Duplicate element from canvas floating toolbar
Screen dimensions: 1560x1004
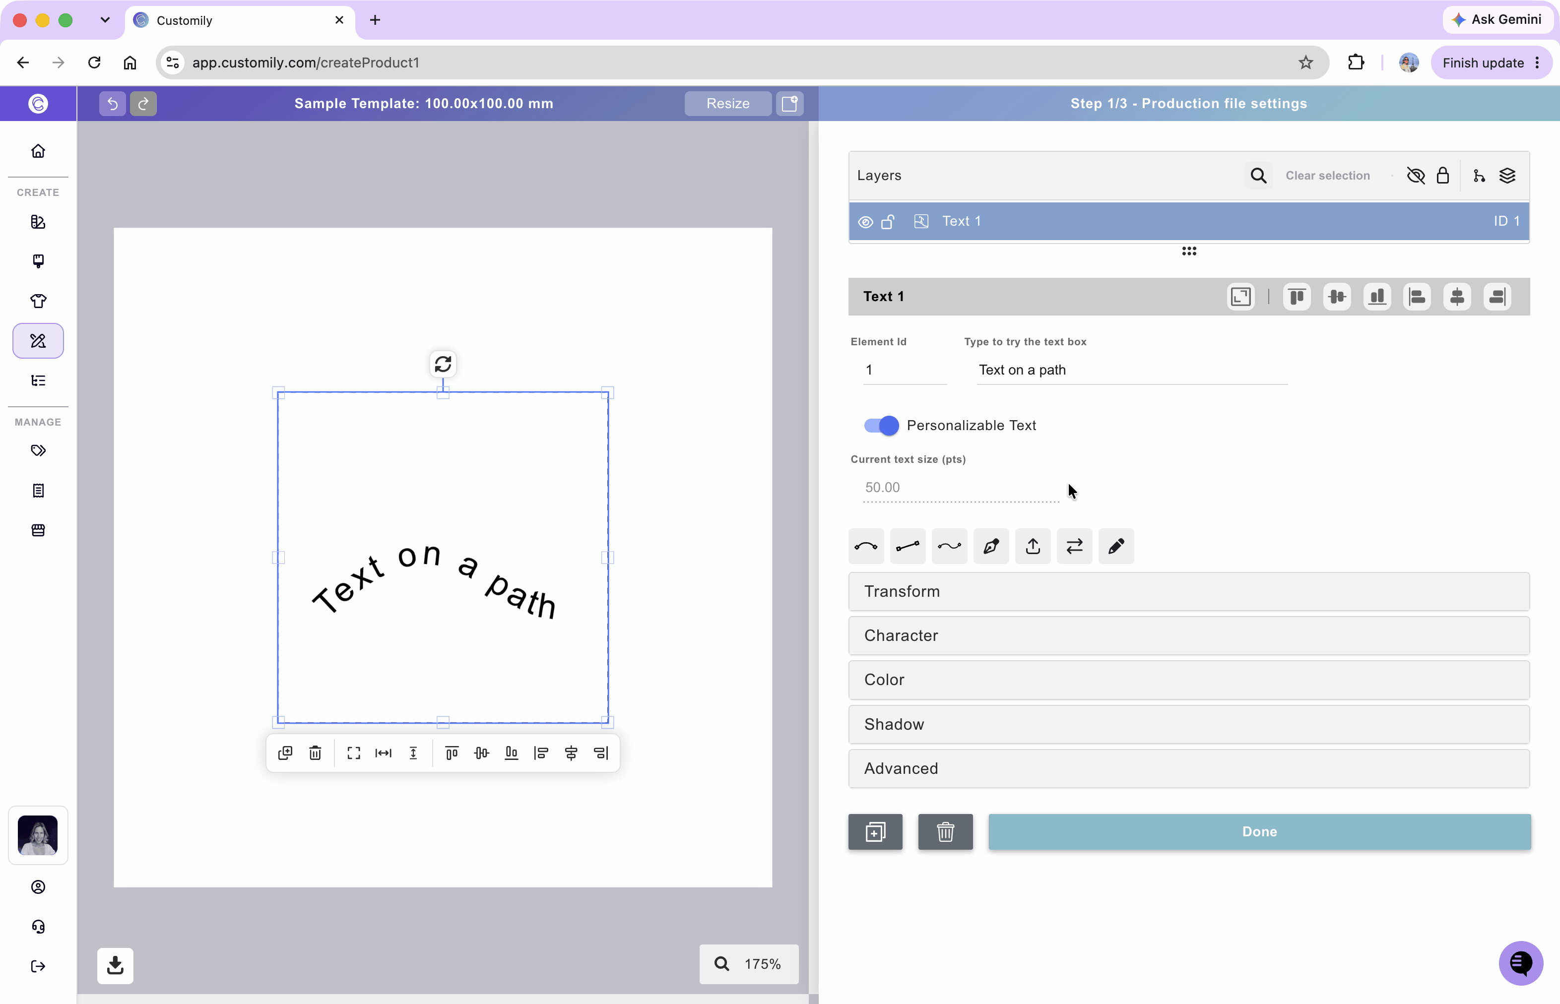point(285,753)
